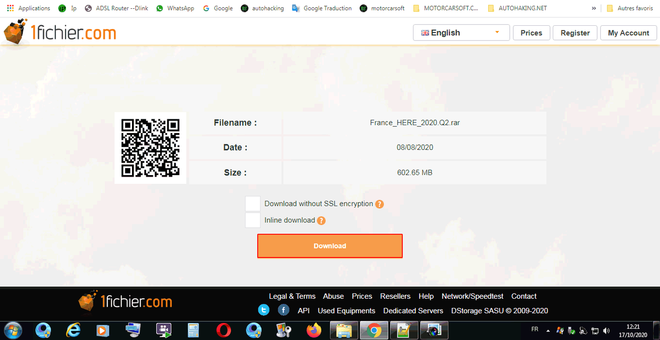660x340 pixels.
Task: Open the motorcarsoft bookmark
Action: pyautogui.click(x=382, y=8)
